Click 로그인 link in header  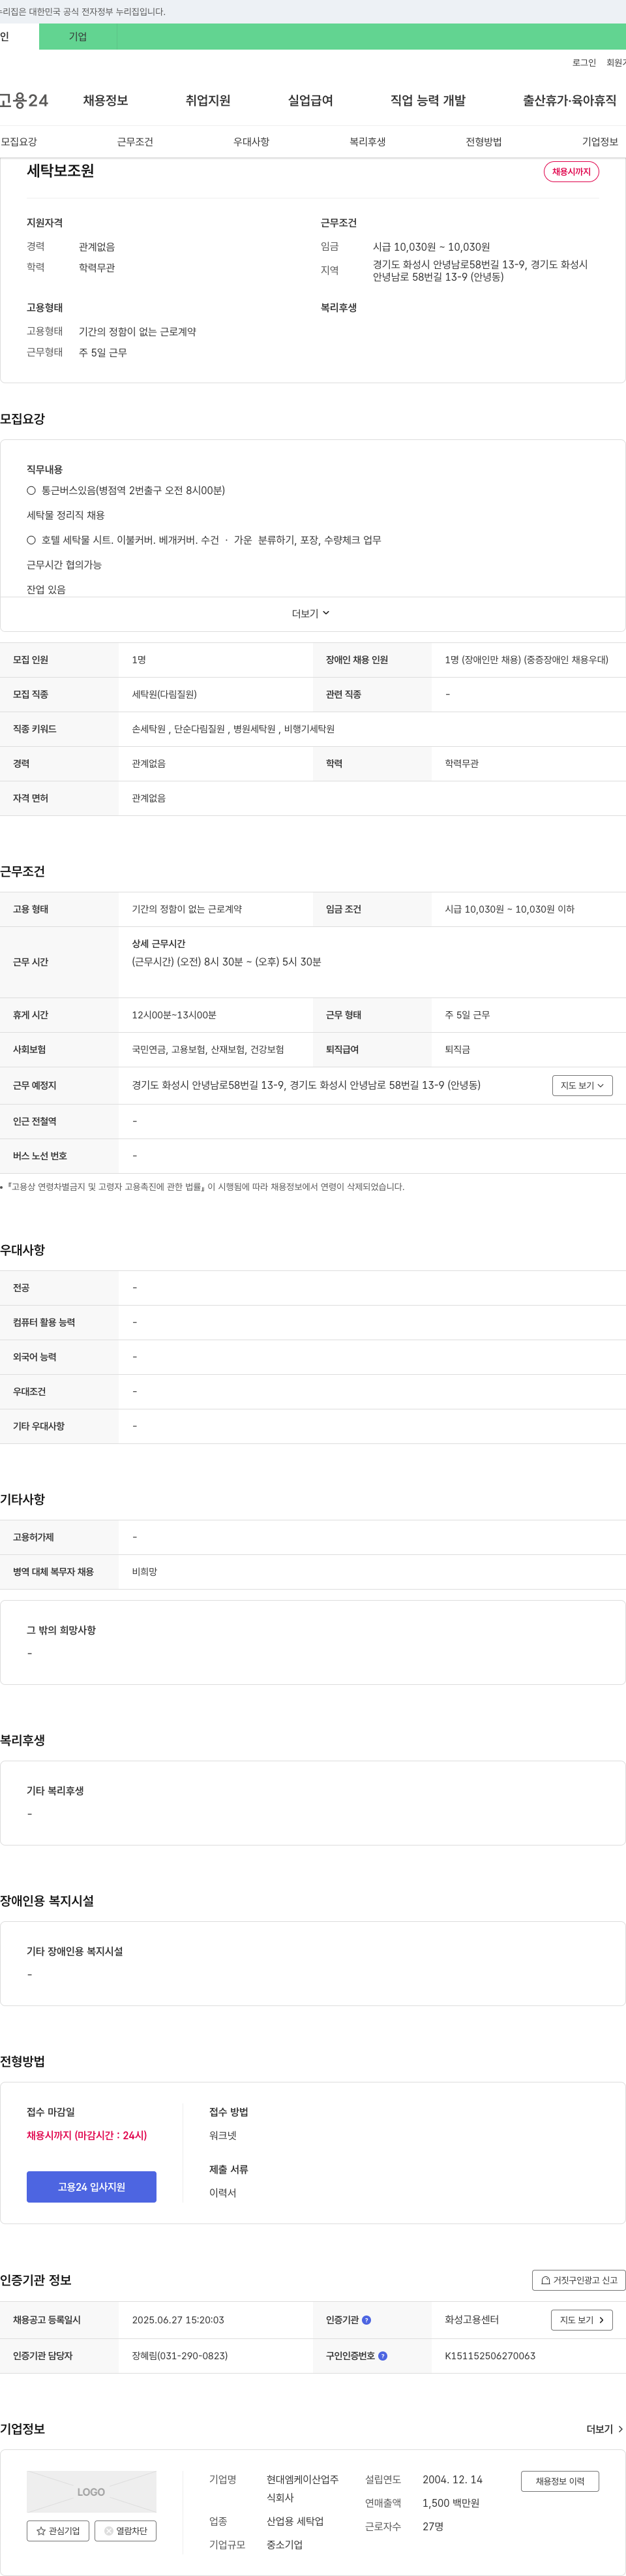(x=584, y=62)
